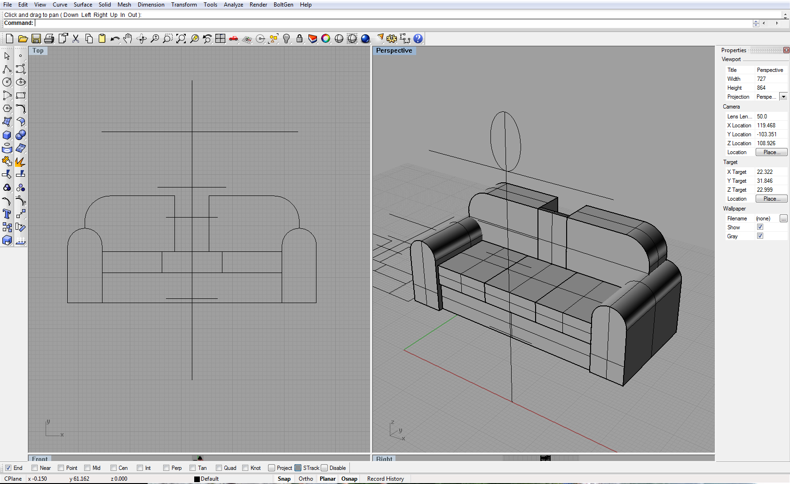Select the Rectangle tool in left toolbar

[x=21, y=95]
